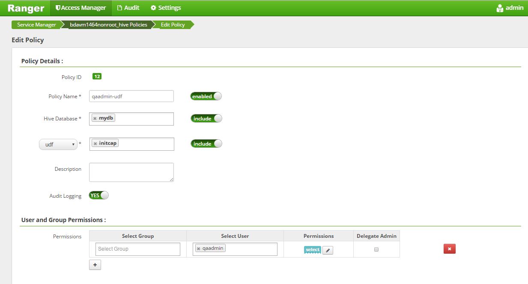
Task: Open the Select Group dropdown
Action: tap(137, 249)
